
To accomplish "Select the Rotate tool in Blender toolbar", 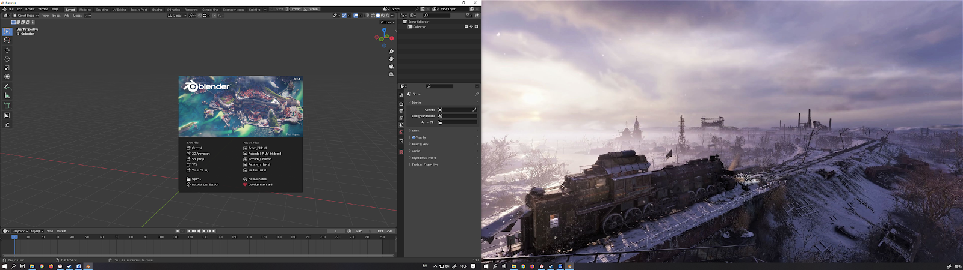I will 7,59.
